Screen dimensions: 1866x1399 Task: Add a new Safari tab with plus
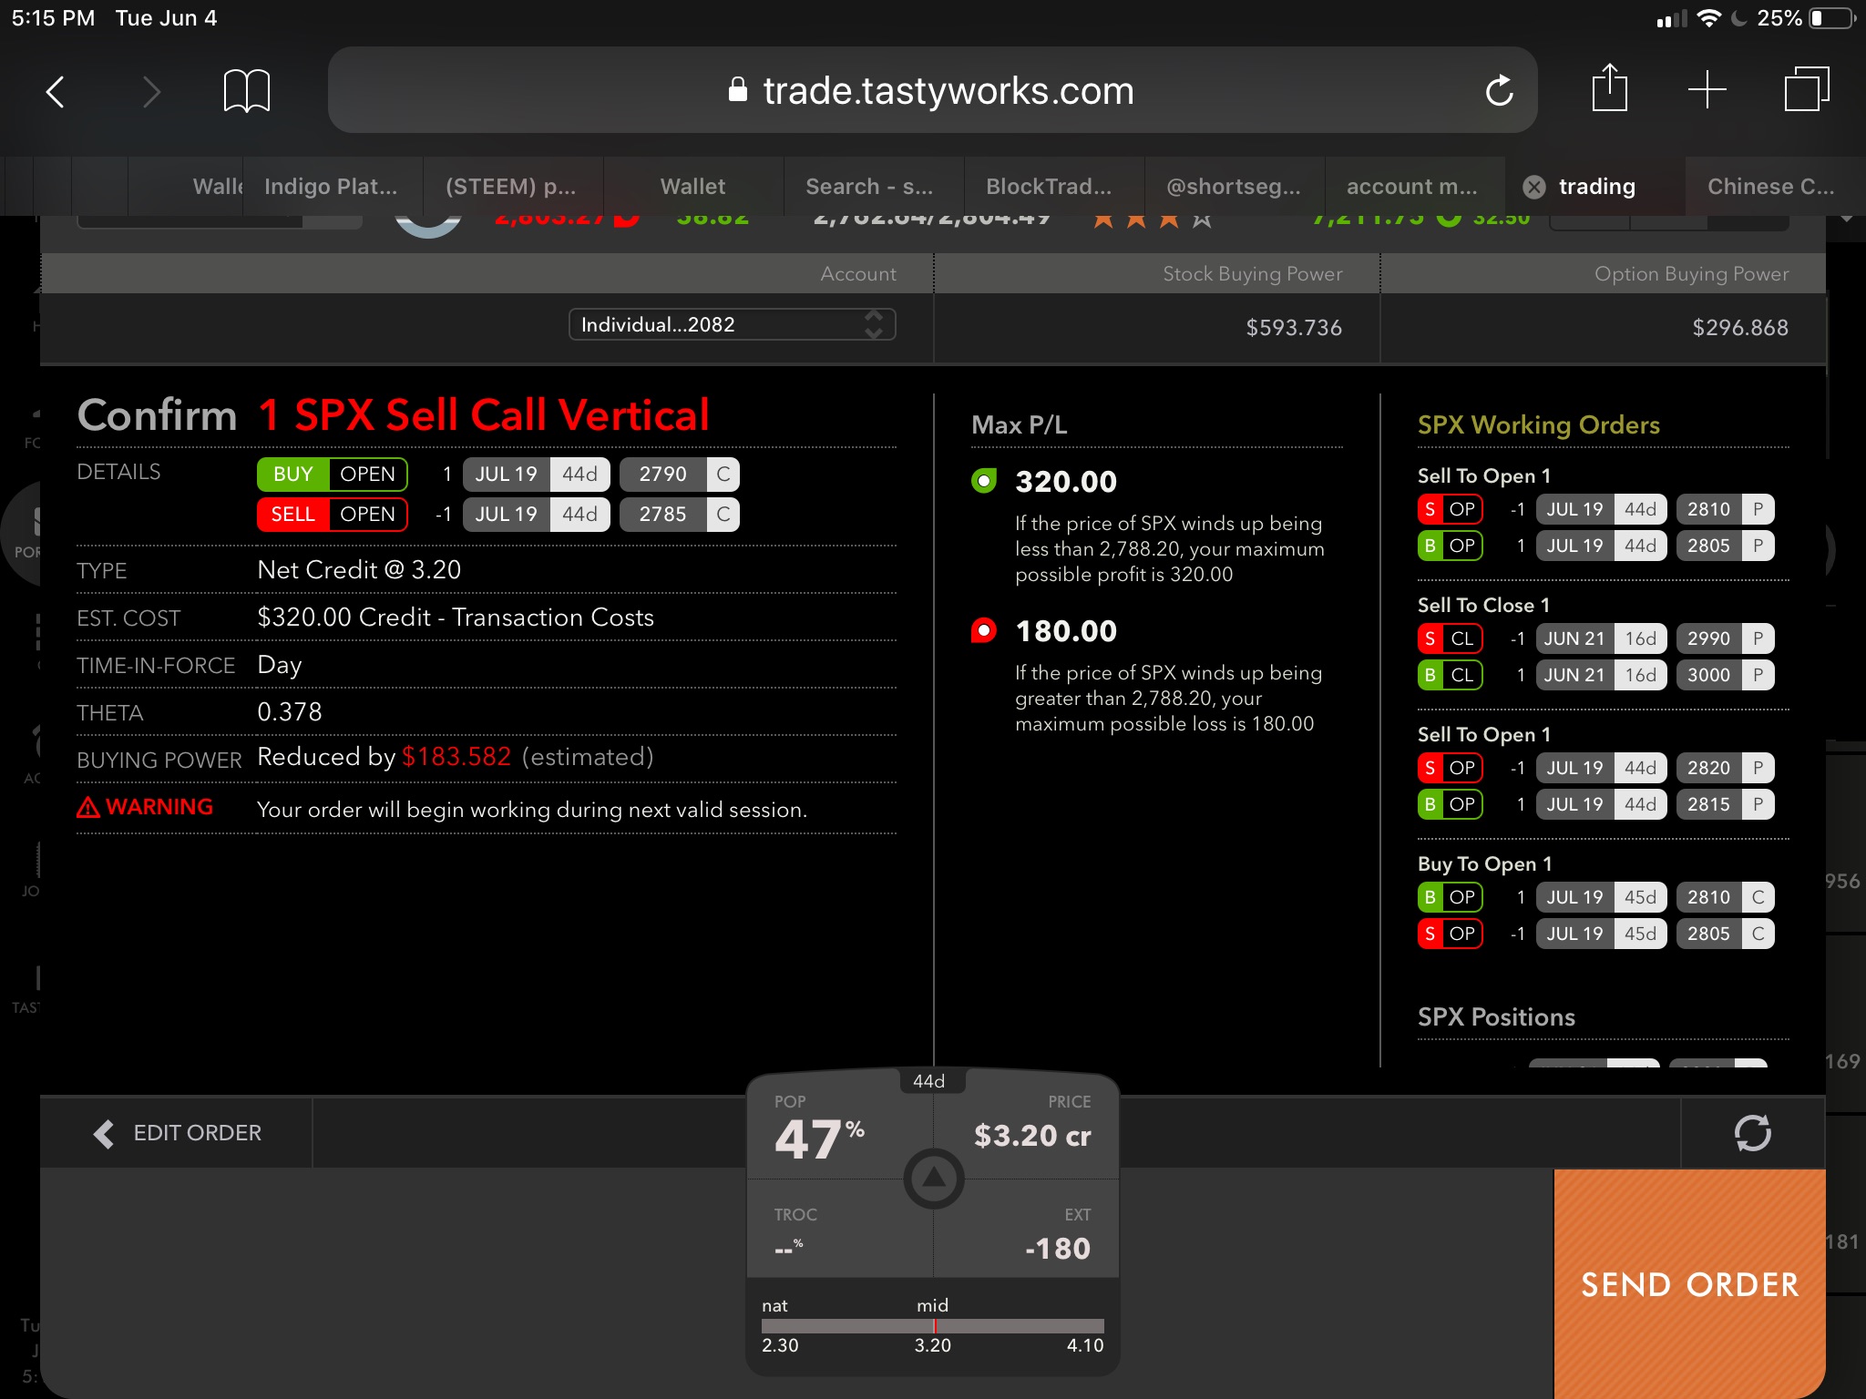coord(1707,90)
